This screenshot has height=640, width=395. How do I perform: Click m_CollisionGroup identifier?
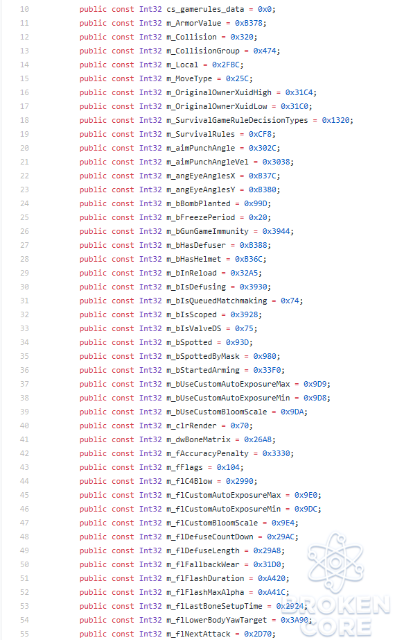(x=203, y=51)
